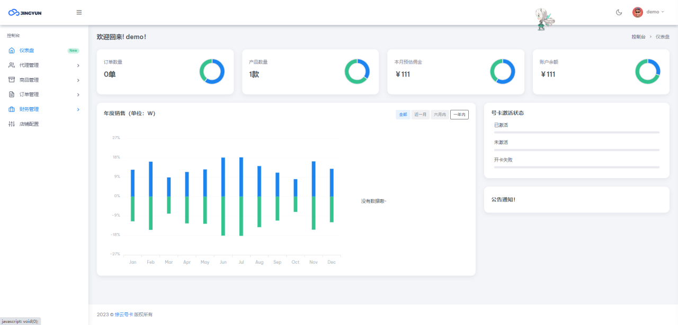Viewport: 678px width, 325px height.
Task: Click the 仪表盘 home icon
Action: tap(12, 51)
